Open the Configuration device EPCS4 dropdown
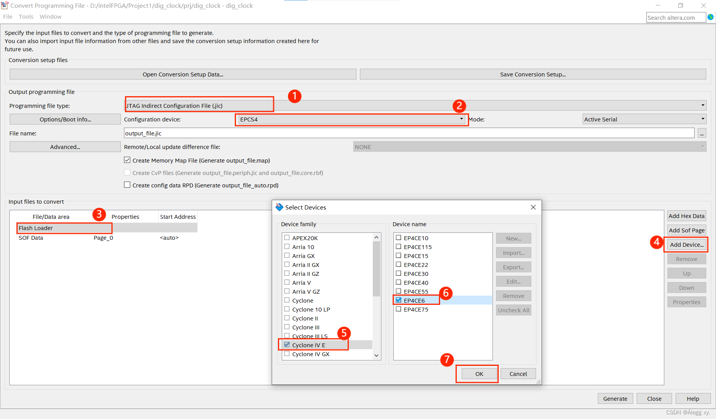Viewport: 716px width, 419px height. [x=352, y=119]
